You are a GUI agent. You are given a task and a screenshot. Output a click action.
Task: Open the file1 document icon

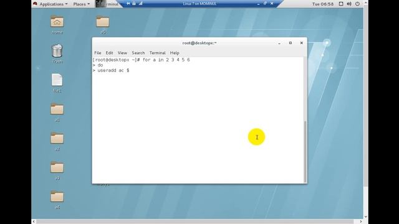[57, 80]
